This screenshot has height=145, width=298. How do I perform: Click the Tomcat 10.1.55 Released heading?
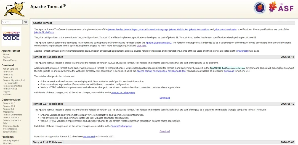[48, 57]
